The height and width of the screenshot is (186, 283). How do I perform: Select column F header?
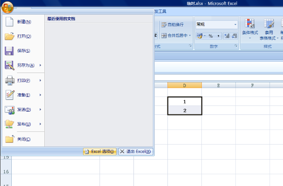pyautogui.click(x=252, y=85)
